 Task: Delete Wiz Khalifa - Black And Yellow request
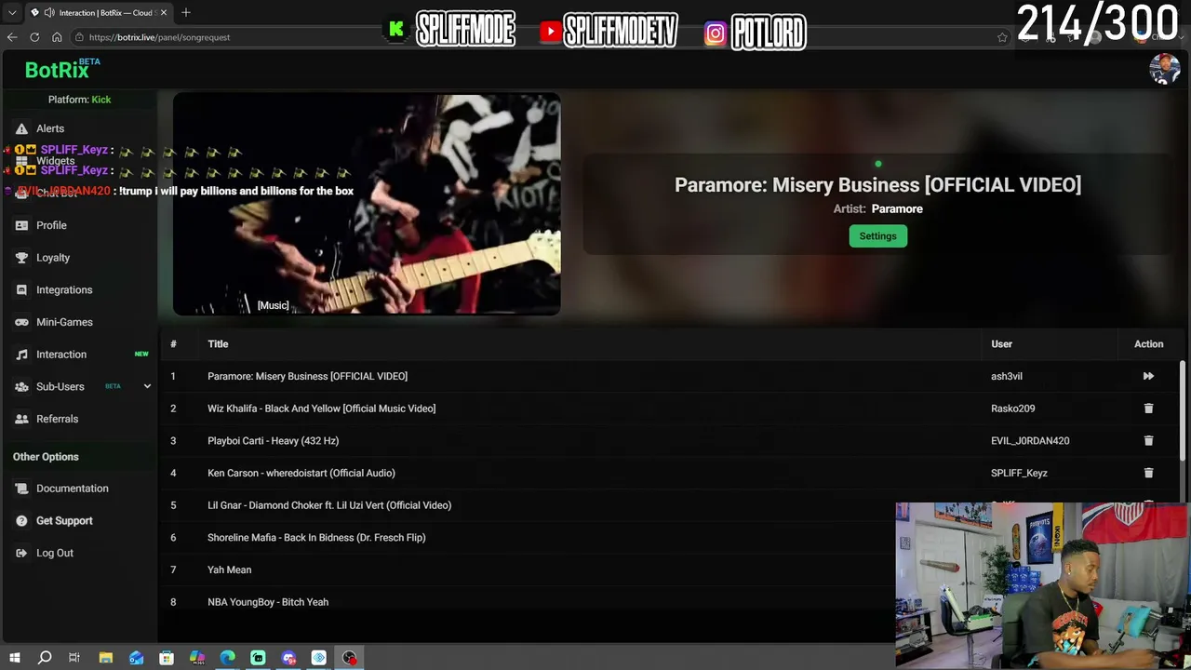[x=1148, y=409]
